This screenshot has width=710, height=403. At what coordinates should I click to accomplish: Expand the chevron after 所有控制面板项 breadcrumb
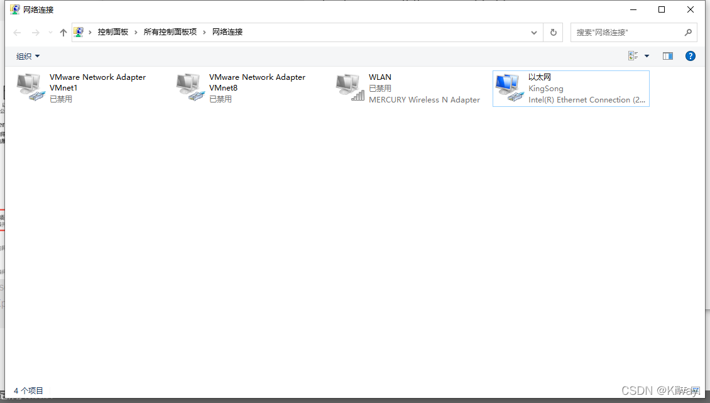[204, 32]
